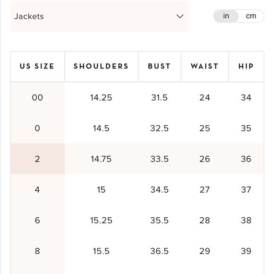Viewport: 274px width, 274px height.
Task: Select the highlighted size 2 cell
Action: [x=37, y=159]
